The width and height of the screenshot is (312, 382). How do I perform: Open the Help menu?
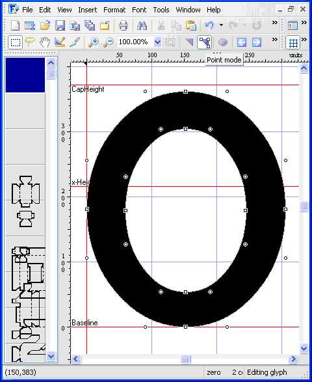[214, 10]
